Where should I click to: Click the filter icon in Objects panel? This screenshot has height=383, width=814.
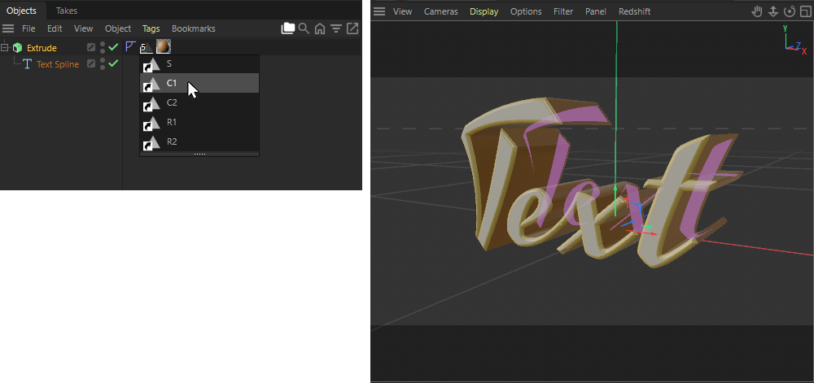click(x=336, y=28)
